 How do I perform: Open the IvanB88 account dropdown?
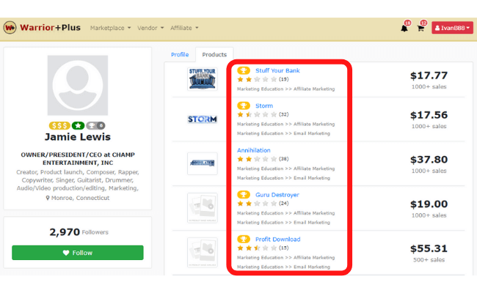452,28
